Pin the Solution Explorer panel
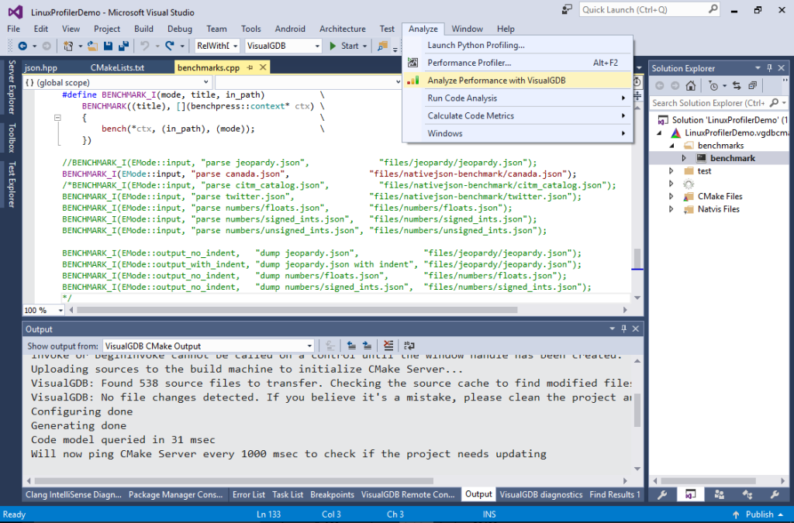This screenshot has width=794, height=523. 769,67
